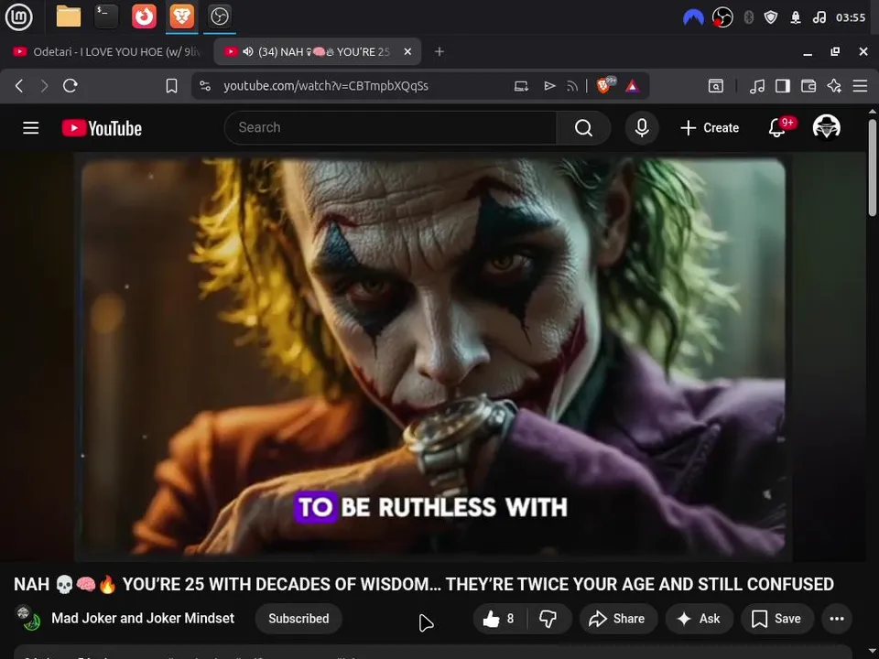
Task: Open Brave Wallet
Action: click(808, 86)
